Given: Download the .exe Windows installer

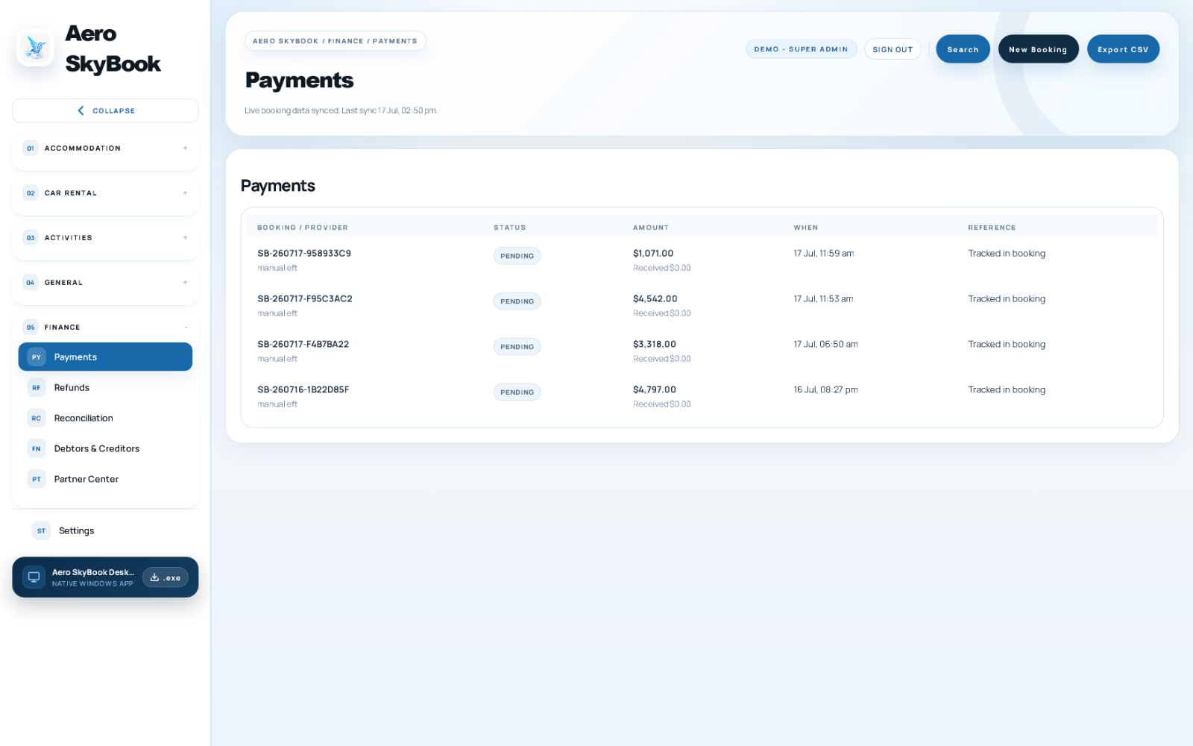Looking at the screenshot, I should click(166, 577).
